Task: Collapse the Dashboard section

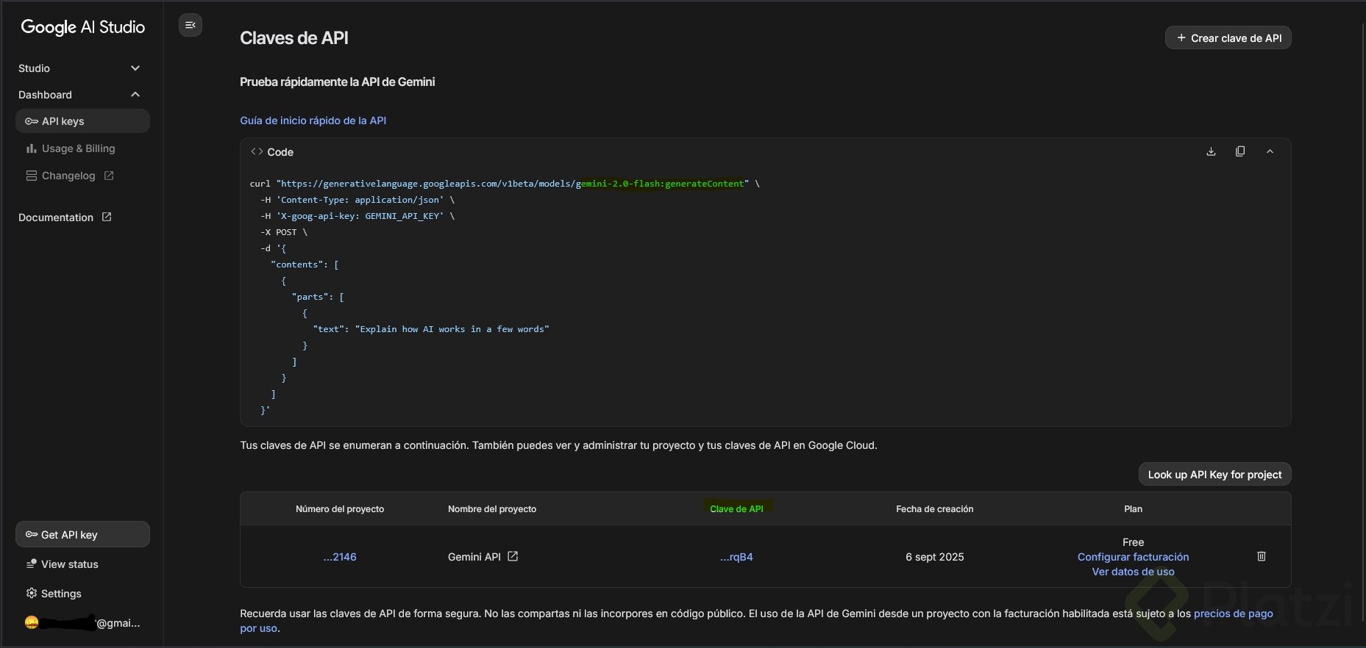Action: (79, 95)
